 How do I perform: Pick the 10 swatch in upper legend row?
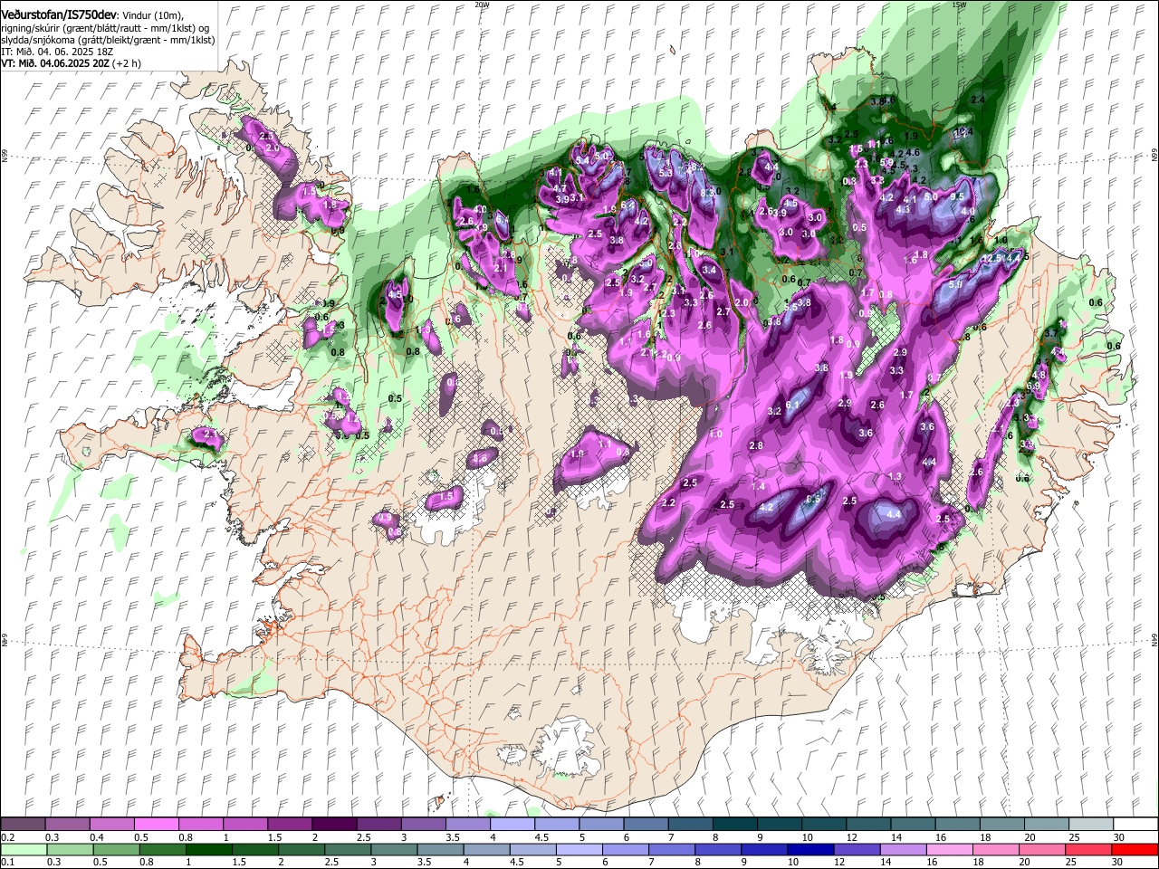click(823, 824)
